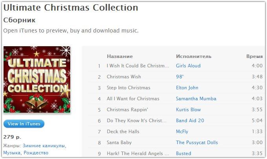
Task: Browse the Рождество genre link
Action: (x=36, y=153)
